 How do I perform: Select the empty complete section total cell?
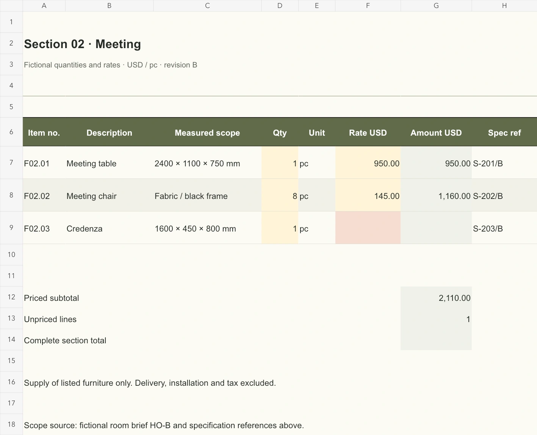pyautogui.click(x=436, y=340)
